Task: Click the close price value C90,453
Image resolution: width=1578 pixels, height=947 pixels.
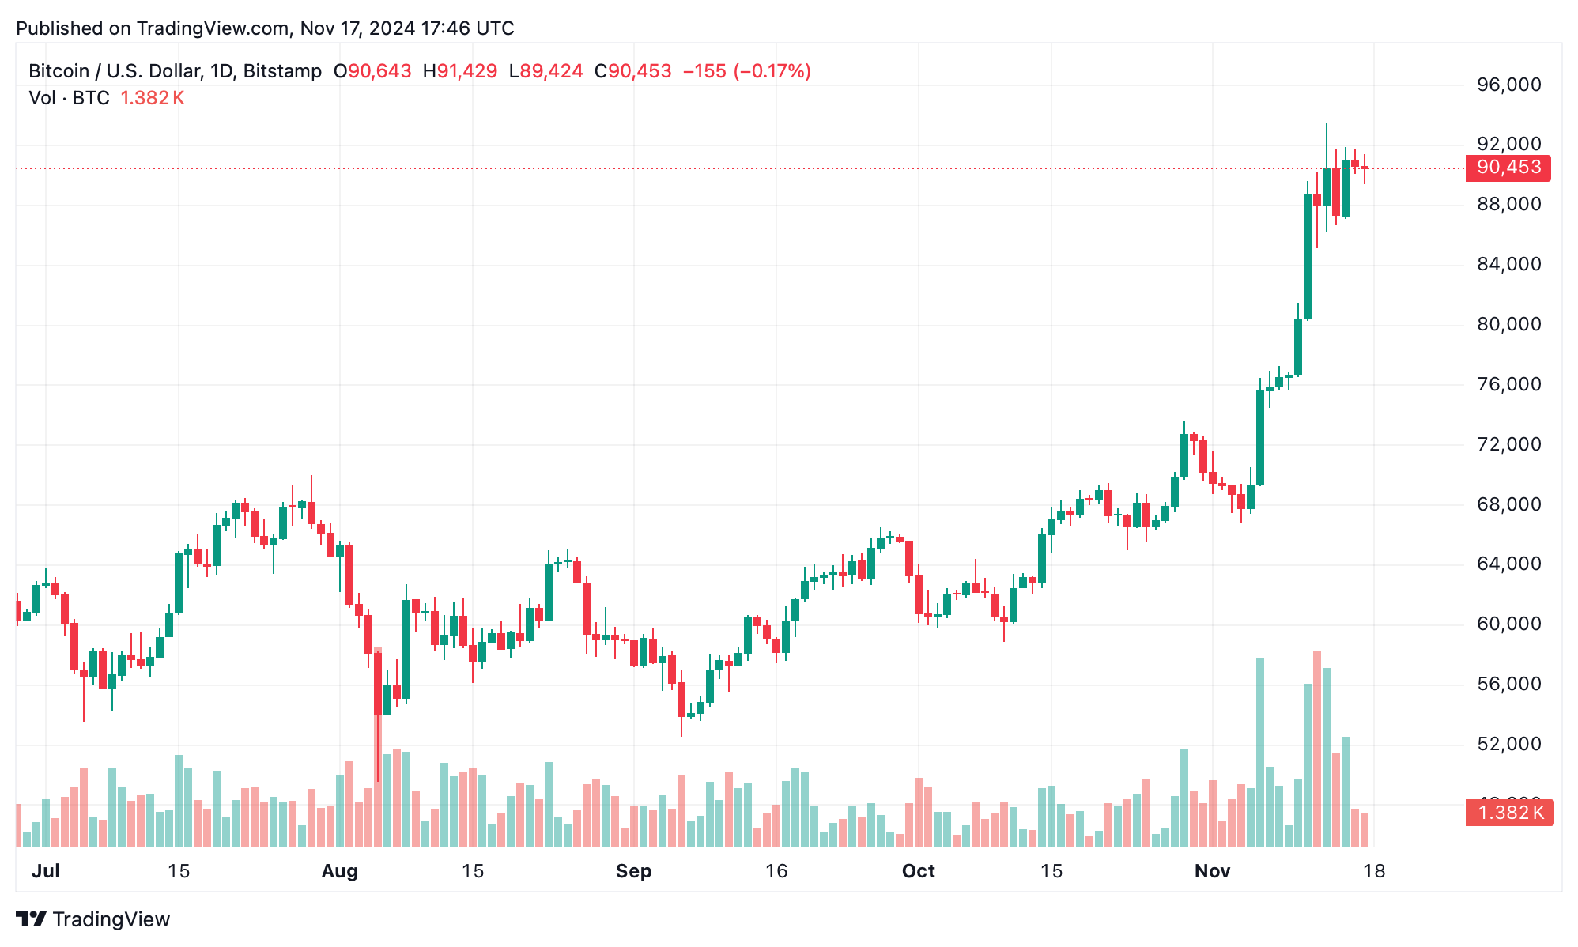Action: pos(632,71)
